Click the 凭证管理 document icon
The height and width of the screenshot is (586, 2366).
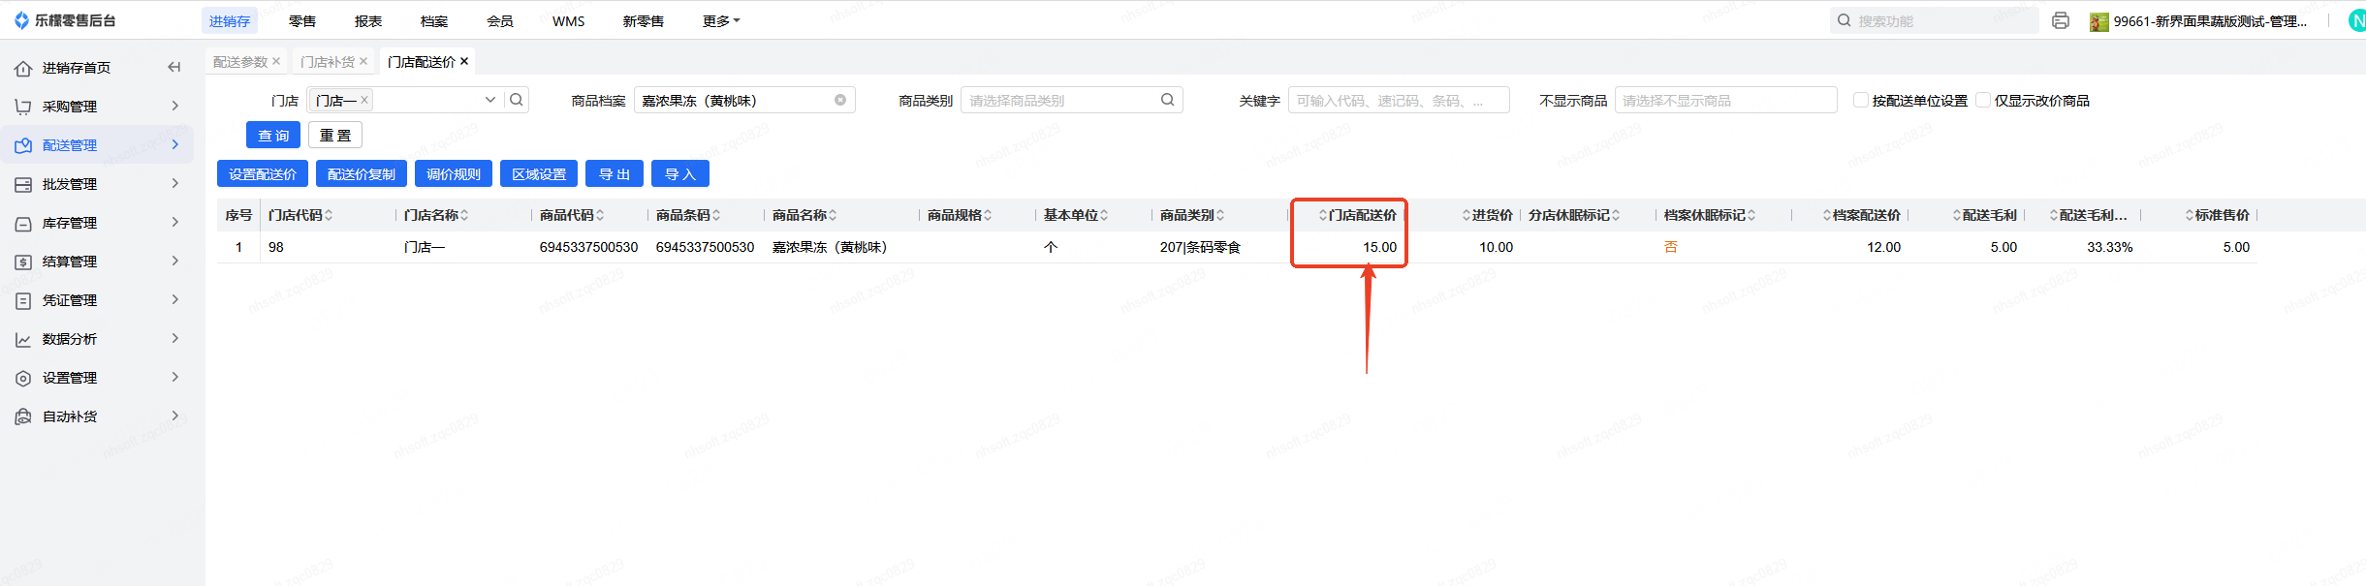click(x=23, y=300)
